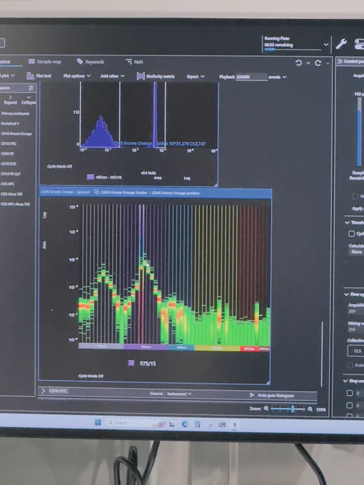
Task: Open the Add other dropdown
Action: click(x=112, y=76)
